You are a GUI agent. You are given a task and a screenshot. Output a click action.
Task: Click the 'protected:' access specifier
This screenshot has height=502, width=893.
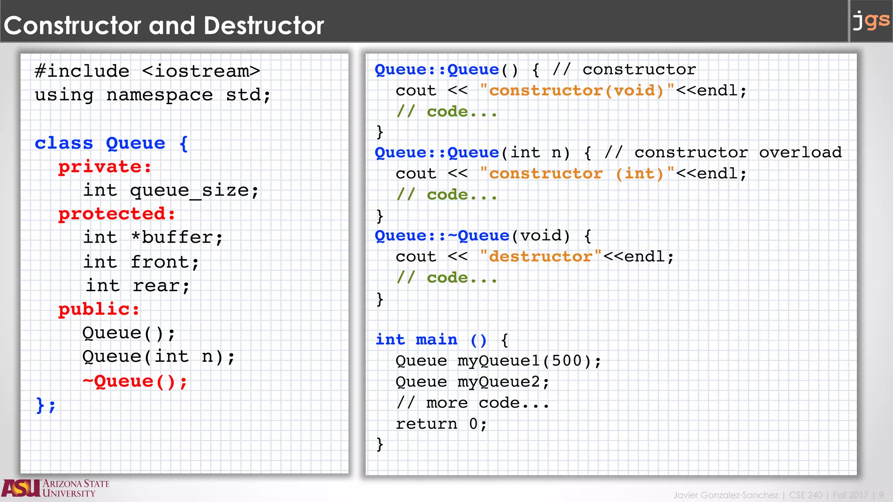coord(117,214)
